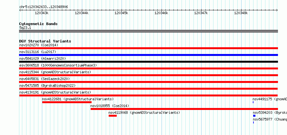Click the 120343k ruler tick label
This screenshot has height=135, width=287.
[42, 13]
